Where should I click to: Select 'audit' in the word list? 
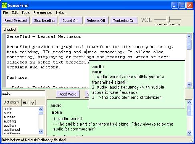coord(8,113)
